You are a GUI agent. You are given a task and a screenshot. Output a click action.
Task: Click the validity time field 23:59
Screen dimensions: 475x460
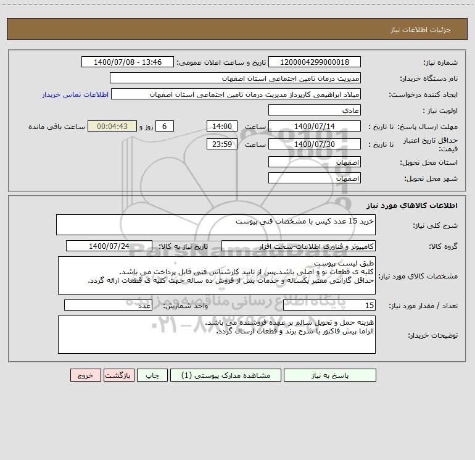tap(221, 144)
